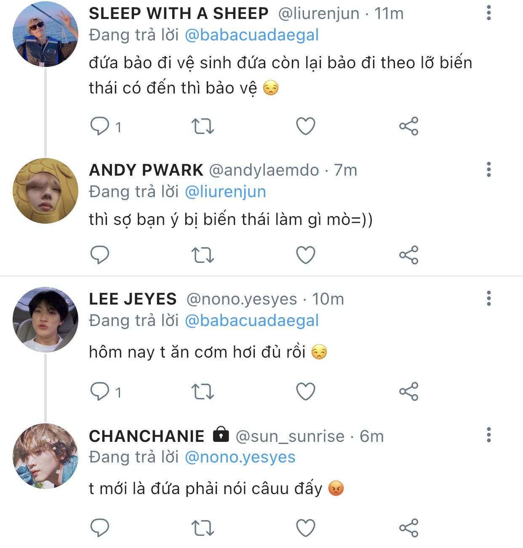Open more options for @nono.yesyes's tweet

coord(488,298)
